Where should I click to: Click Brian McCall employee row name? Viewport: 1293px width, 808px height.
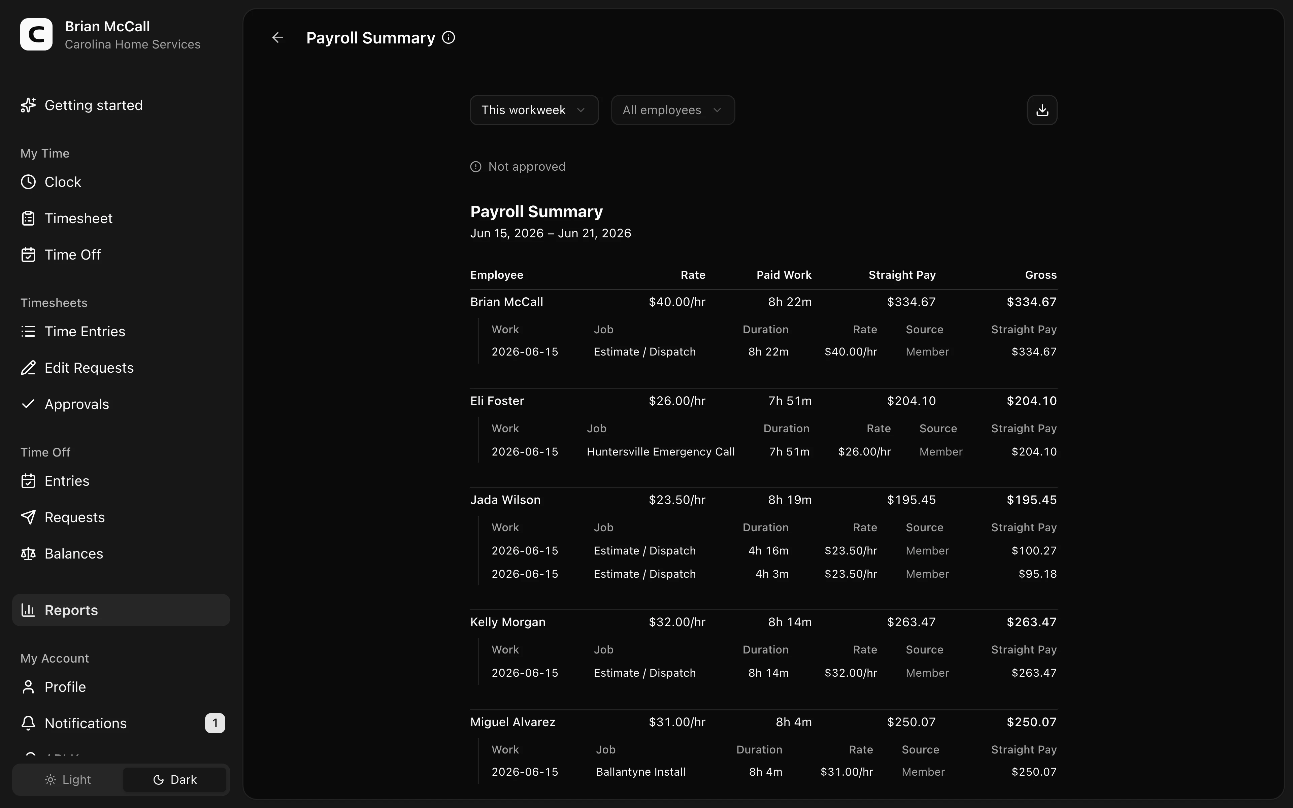coord(506,302)
